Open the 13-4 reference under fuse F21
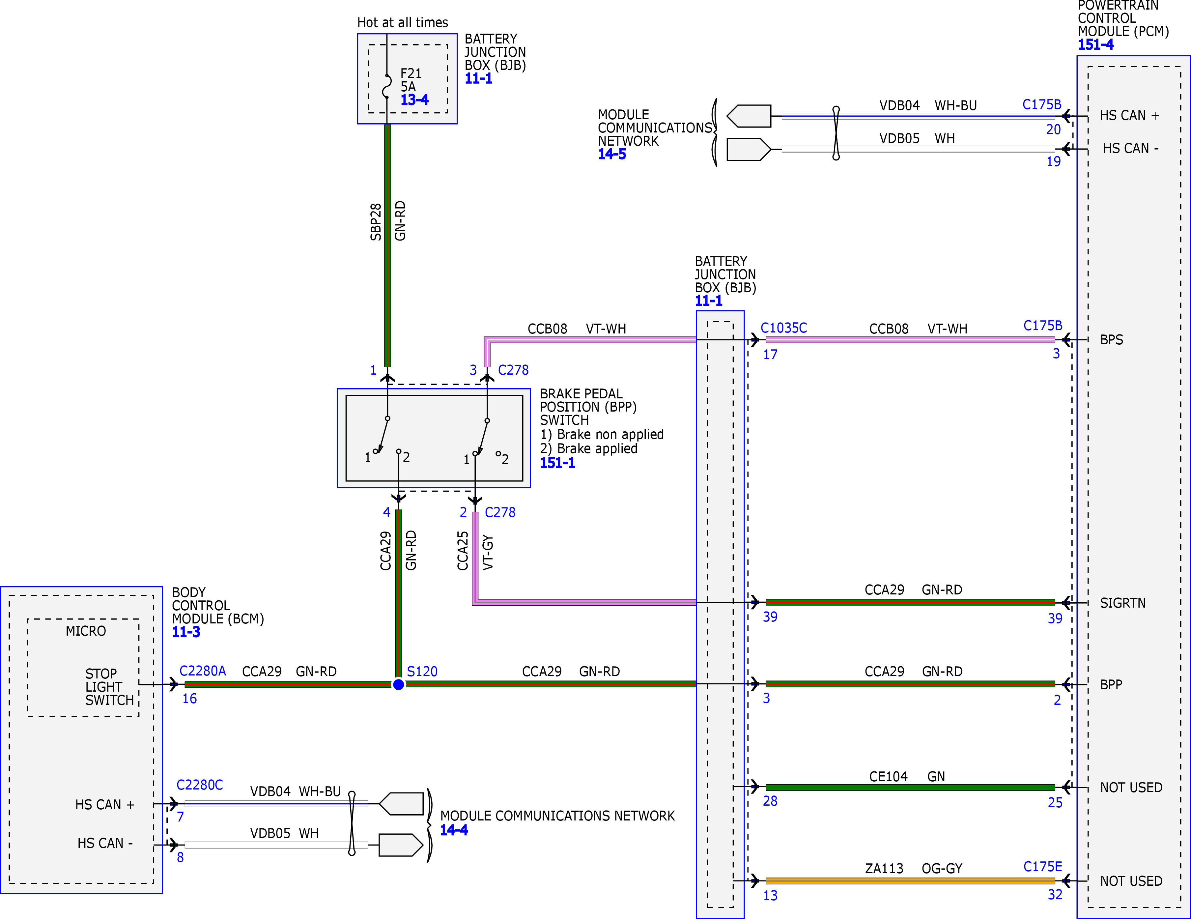The width and height of the screenshot is (1191, 919). [x=414, y=100]
